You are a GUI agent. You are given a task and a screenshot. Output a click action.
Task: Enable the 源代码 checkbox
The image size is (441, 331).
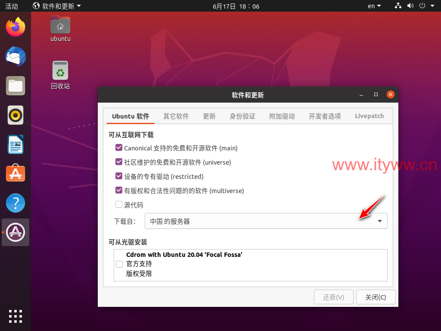[x=119, y=204]
